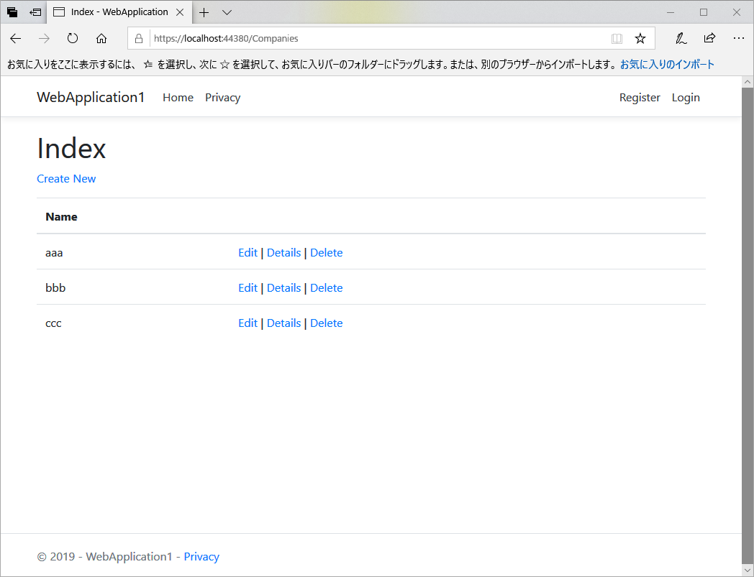Delete the ccc company row
754x577 pixels.
327,323
